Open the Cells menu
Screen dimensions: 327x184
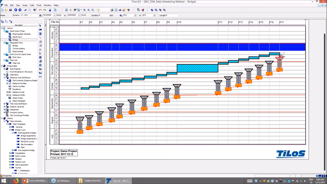(32, 5)
